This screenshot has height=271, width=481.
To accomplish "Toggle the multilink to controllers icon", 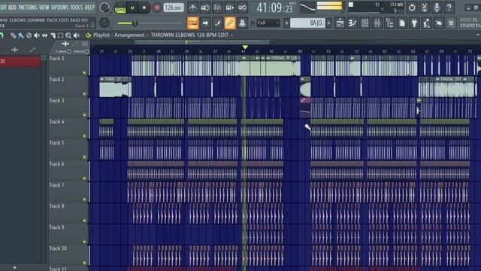I will point(230,23).
